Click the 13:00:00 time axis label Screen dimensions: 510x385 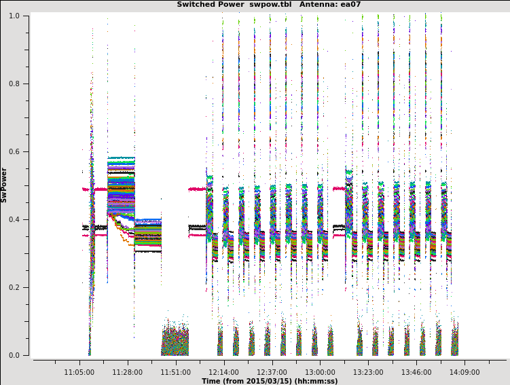coord(320,372)
